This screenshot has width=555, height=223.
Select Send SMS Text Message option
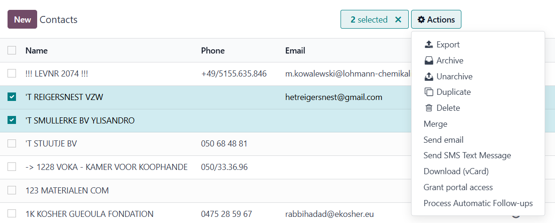pos(467,155)
